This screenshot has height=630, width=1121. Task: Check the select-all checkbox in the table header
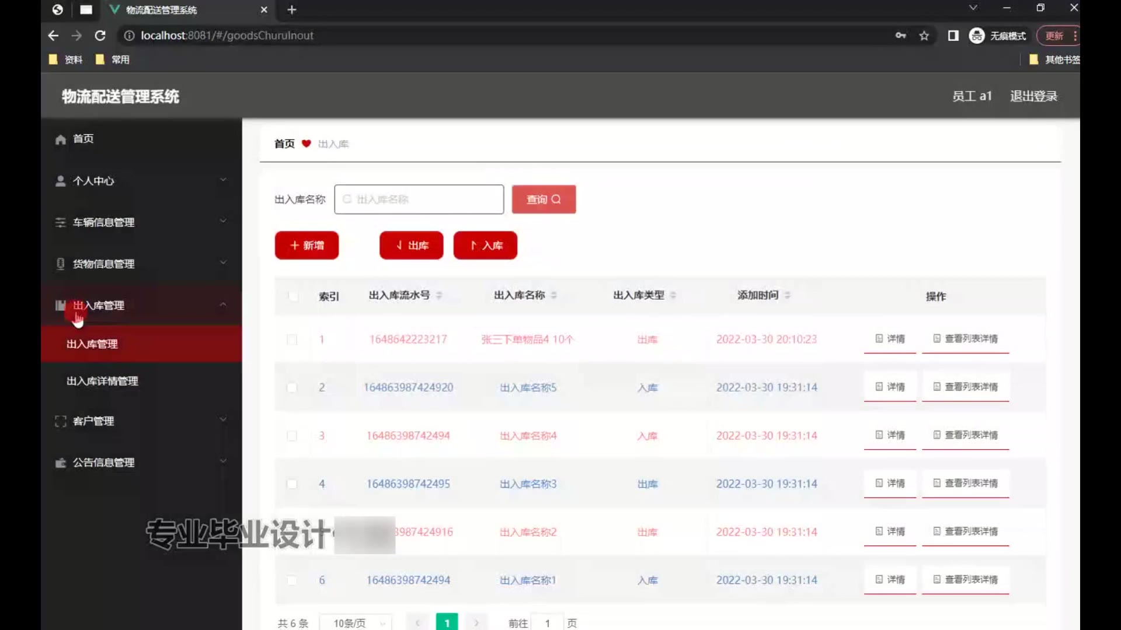[293, 296]
